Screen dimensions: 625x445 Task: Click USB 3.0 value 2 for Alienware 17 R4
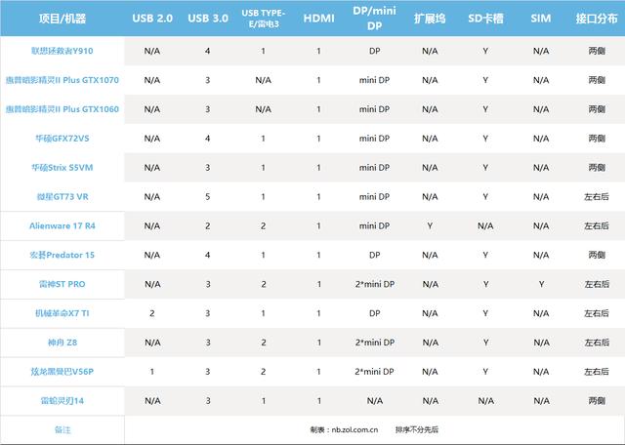[208, 225]
